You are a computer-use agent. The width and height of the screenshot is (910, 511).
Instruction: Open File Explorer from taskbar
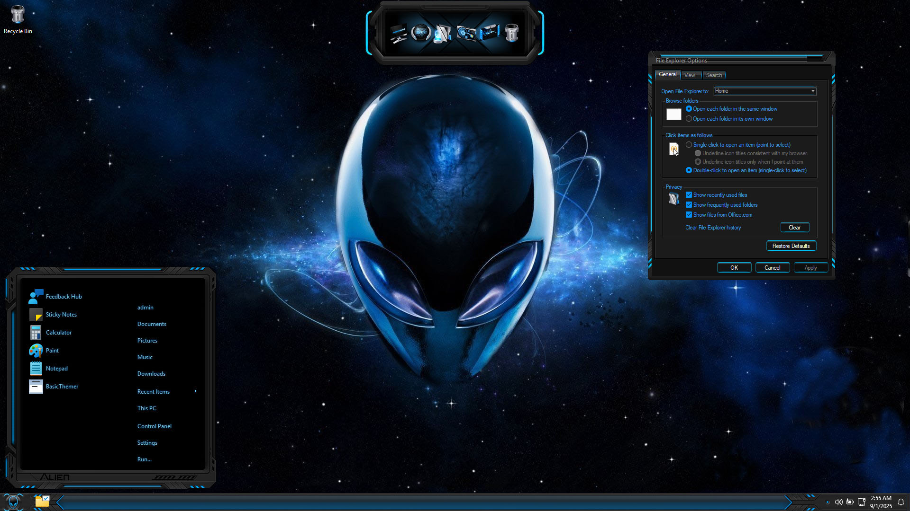[42, 502]
